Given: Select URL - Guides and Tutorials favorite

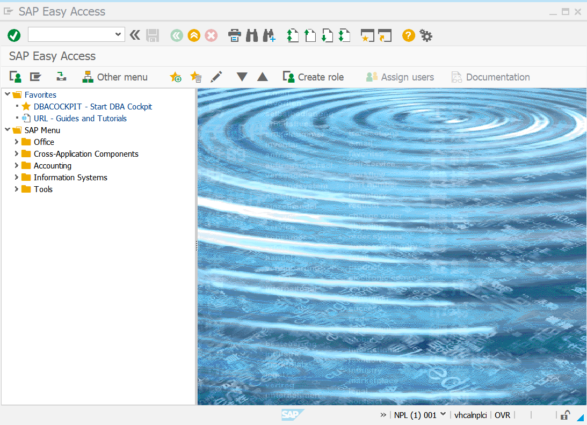Looking at the screenshot, I should (x=80, y=118).
